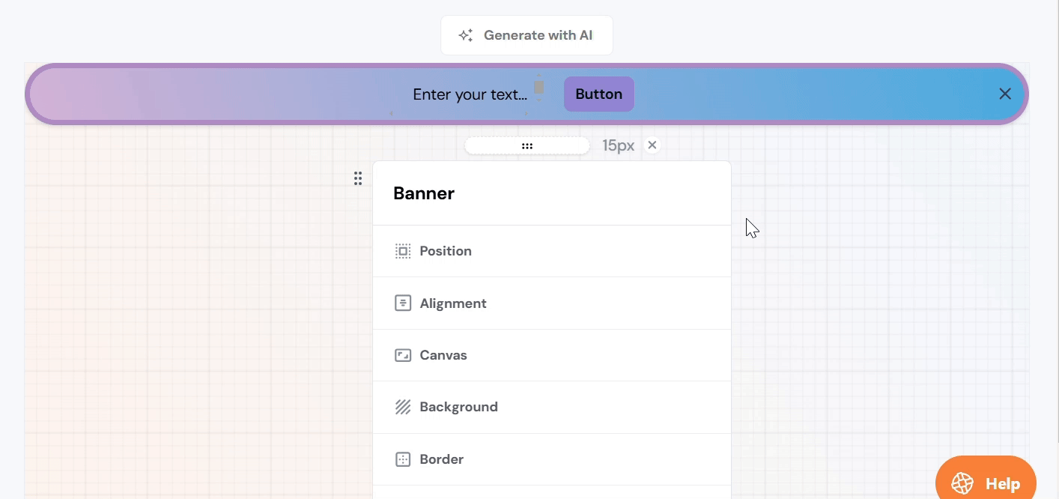The height and width of the screenshot is (499, 1059).
Task: Click the dotted Border icon
Action: point(403,459)
